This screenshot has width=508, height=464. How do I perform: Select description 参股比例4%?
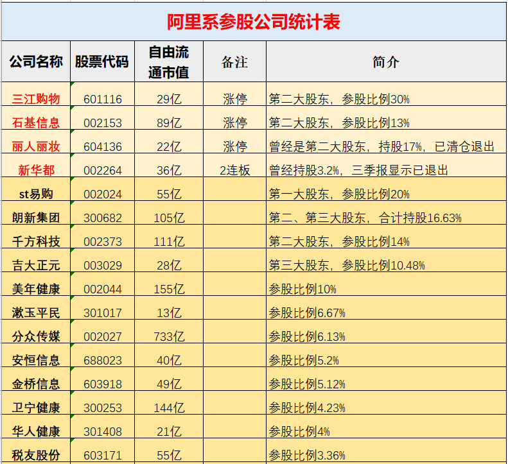(386, 426)
